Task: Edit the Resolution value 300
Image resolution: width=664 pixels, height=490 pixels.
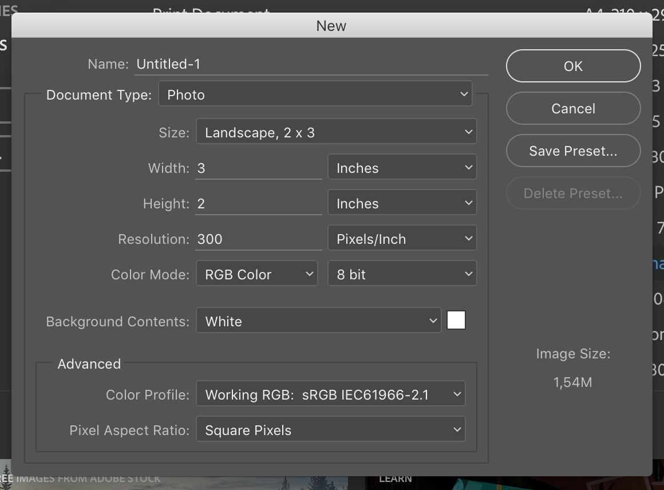Action: pos(258,239)
